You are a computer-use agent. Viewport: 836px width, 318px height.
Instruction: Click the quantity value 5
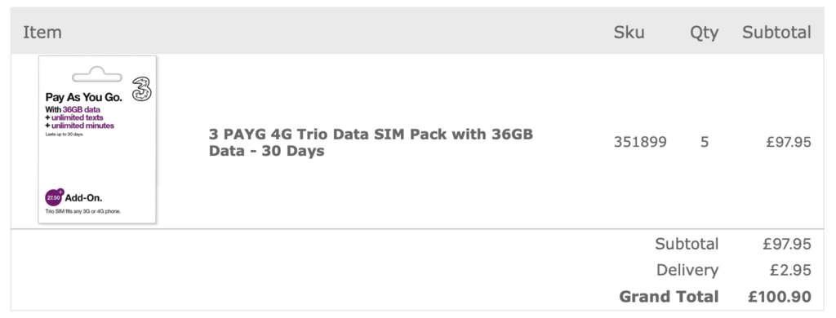705,142
